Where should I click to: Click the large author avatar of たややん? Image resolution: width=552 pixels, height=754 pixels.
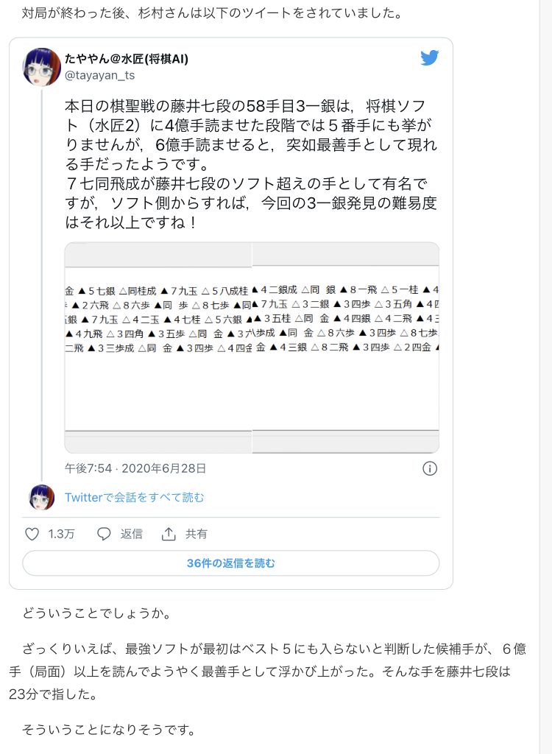[41, 66]
